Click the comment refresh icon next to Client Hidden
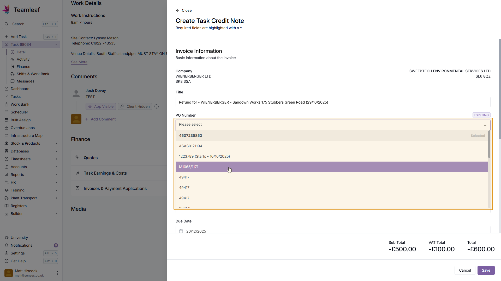Screen dimensions: 501x281 157,106
